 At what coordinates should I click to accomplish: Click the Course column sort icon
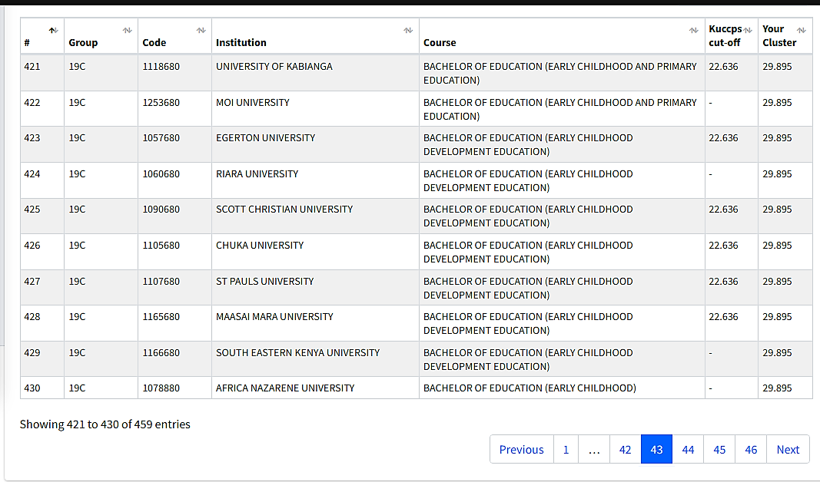(694, 30)
